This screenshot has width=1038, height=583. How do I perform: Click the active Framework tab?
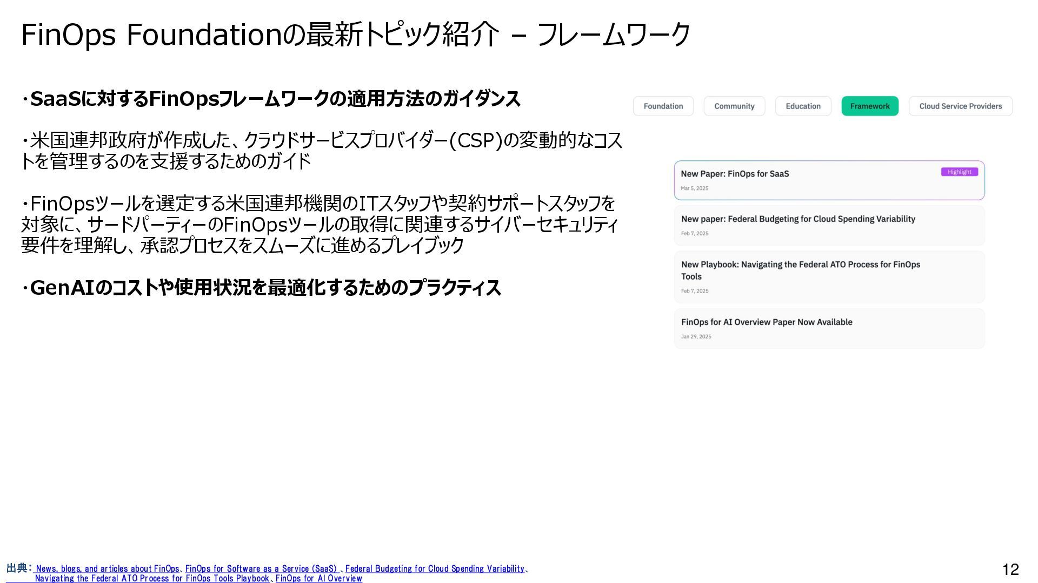870,106
